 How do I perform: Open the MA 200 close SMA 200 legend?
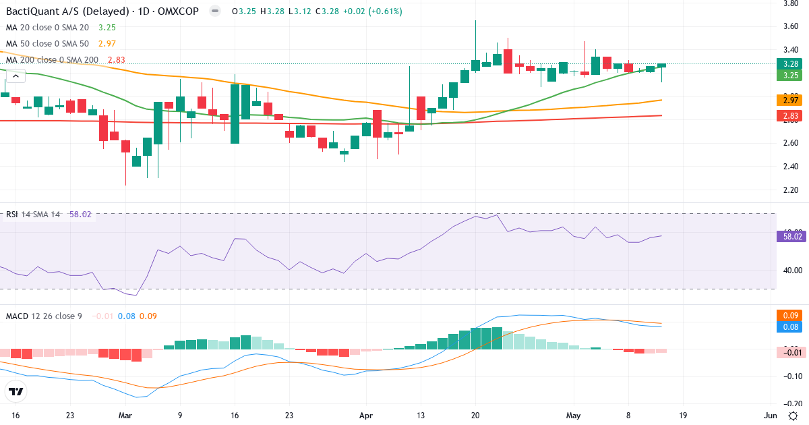coord(53,60)
